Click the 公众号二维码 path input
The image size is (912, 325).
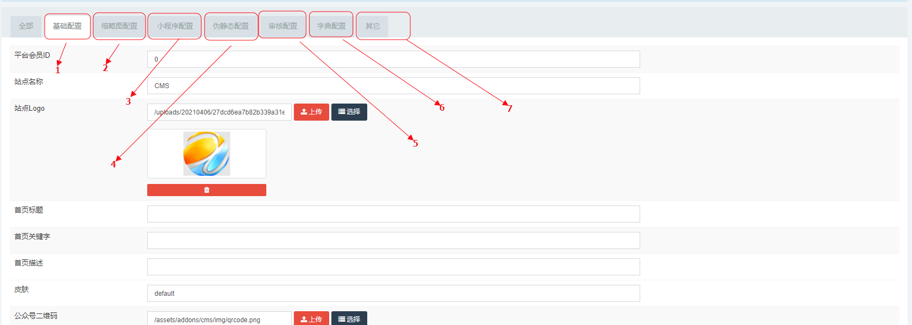[x=219, y=319]
